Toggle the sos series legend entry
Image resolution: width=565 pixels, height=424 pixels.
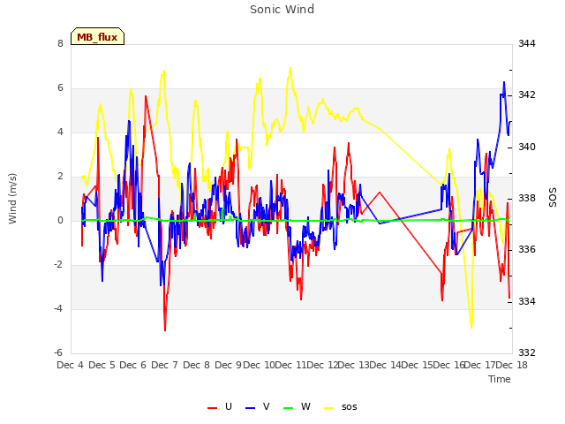coord(341,406)
